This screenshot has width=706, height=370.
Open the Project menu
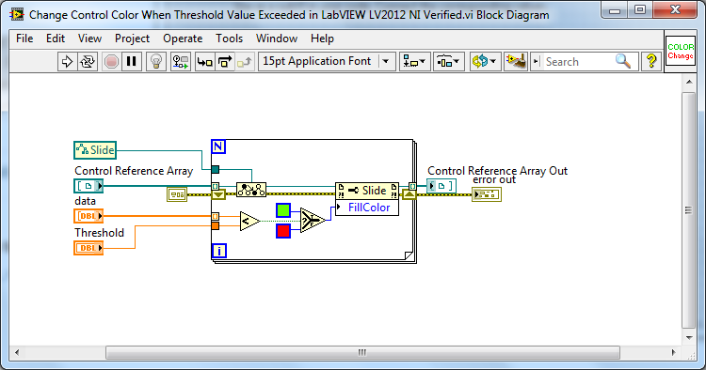pos(132,39)
